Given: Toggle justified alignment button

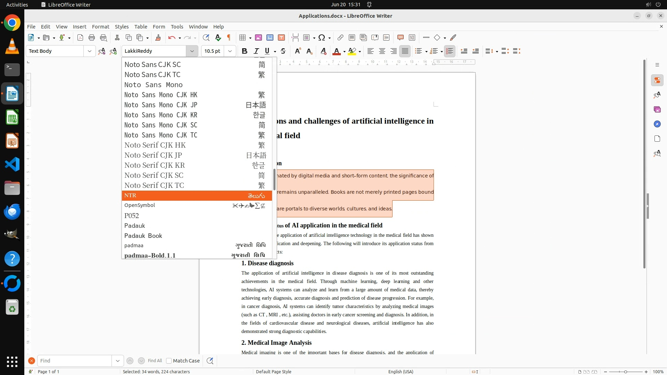Looking at the screenshot, I should 405,51.
